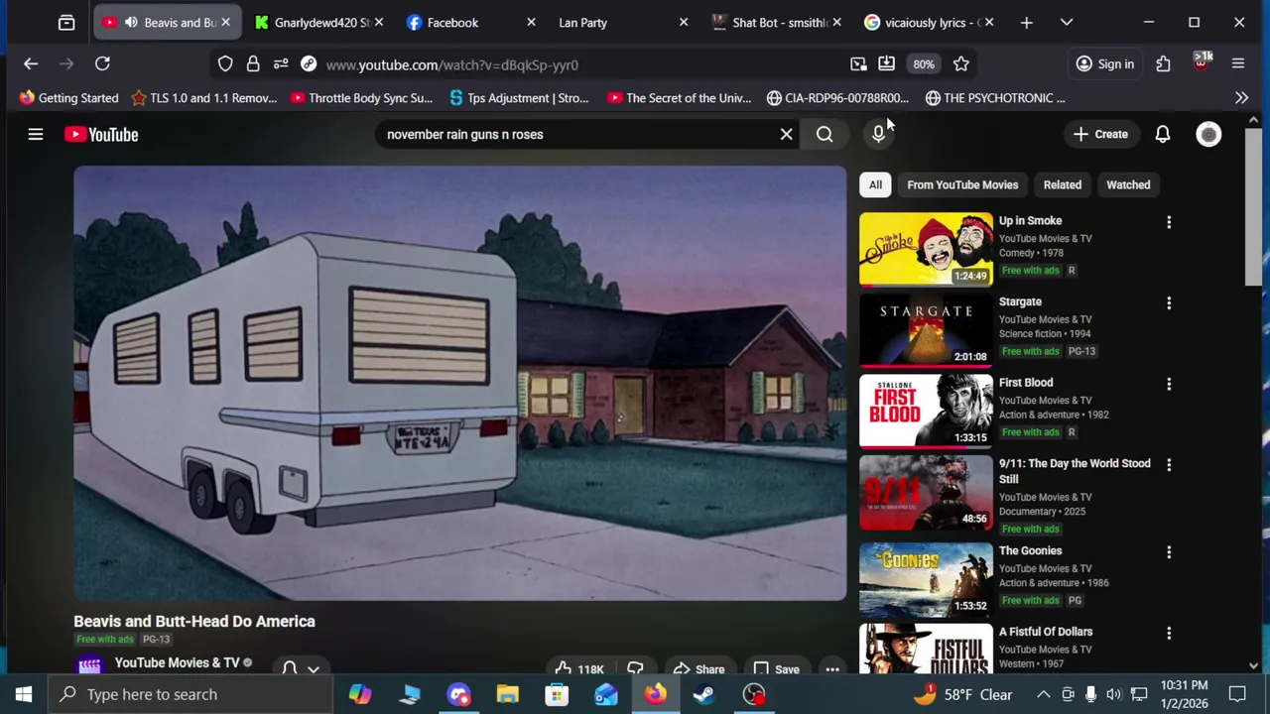Run search with the magnifier button

click(825, 134)
